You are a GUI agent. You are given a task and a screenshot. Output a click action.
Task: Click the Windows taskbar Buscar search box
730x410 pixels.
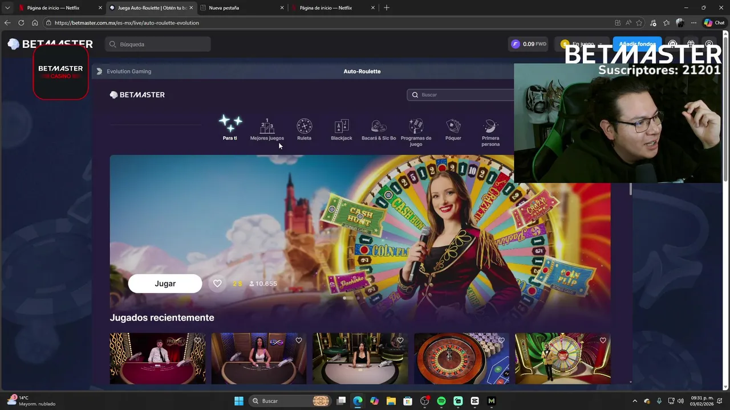291,401
